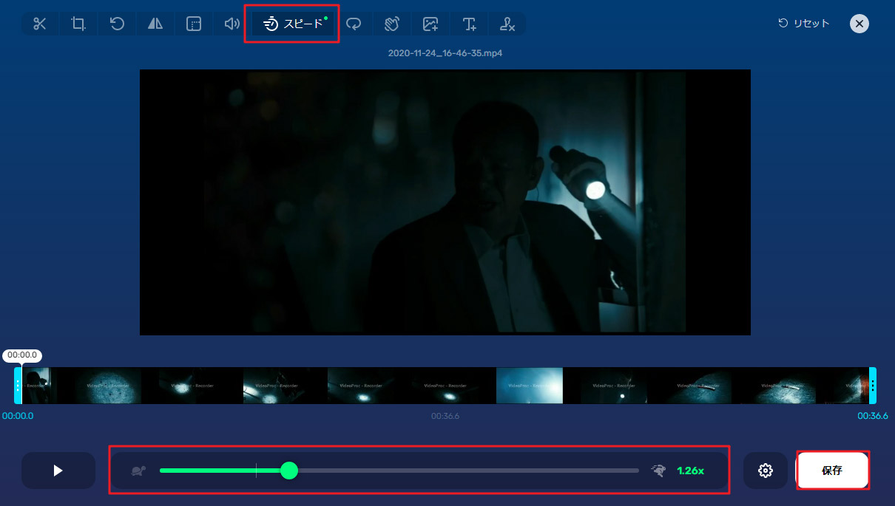Screen dimensions: 895x506
Task: Select the stabilize video tool
Action: tap(392, 24)
